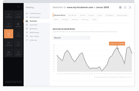Click the power icon in sidebar
Image resolution: width=139 pixels, height=91 pixels.
point(18,7)
